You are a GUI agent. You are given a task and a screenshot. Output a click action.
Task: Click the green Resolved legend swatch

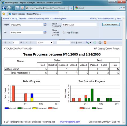(20, 108)
